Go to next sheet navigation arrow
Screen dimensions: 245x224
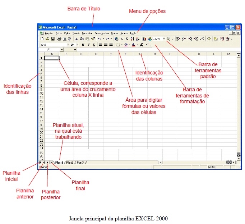pyautogui.click(x=47, y=163)
